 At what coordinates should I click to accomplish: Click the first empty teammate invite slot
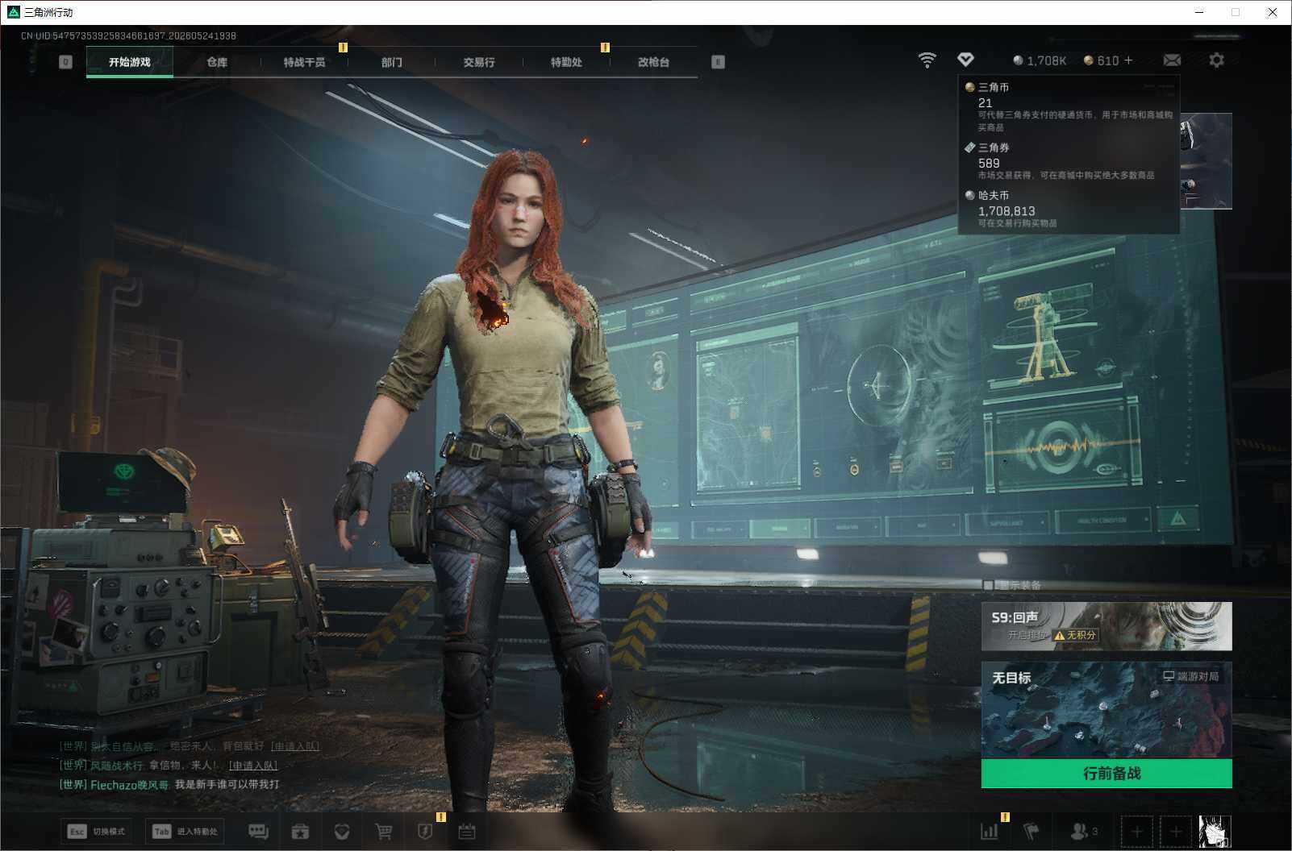(1136, 832)
